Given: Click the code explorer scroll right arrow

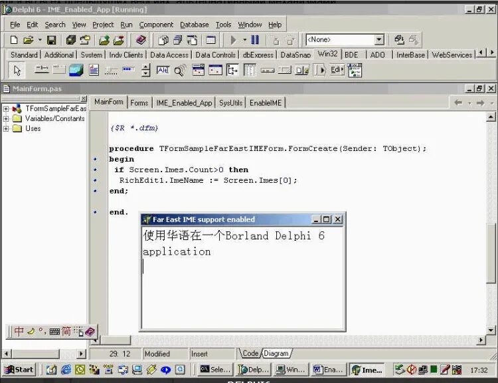Looking at the screenshot, I should pos(82,354).
